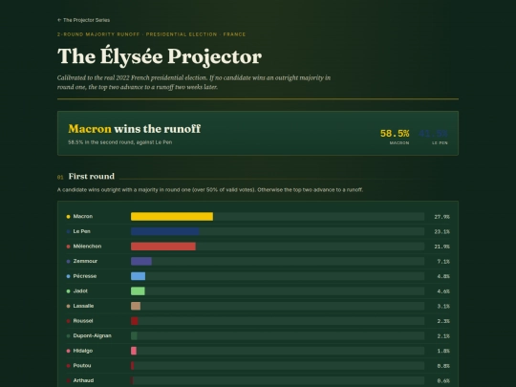Click the Pécresse candidate name
The height and width of the screenshot is (387, 516).
(x=85, y=276)
